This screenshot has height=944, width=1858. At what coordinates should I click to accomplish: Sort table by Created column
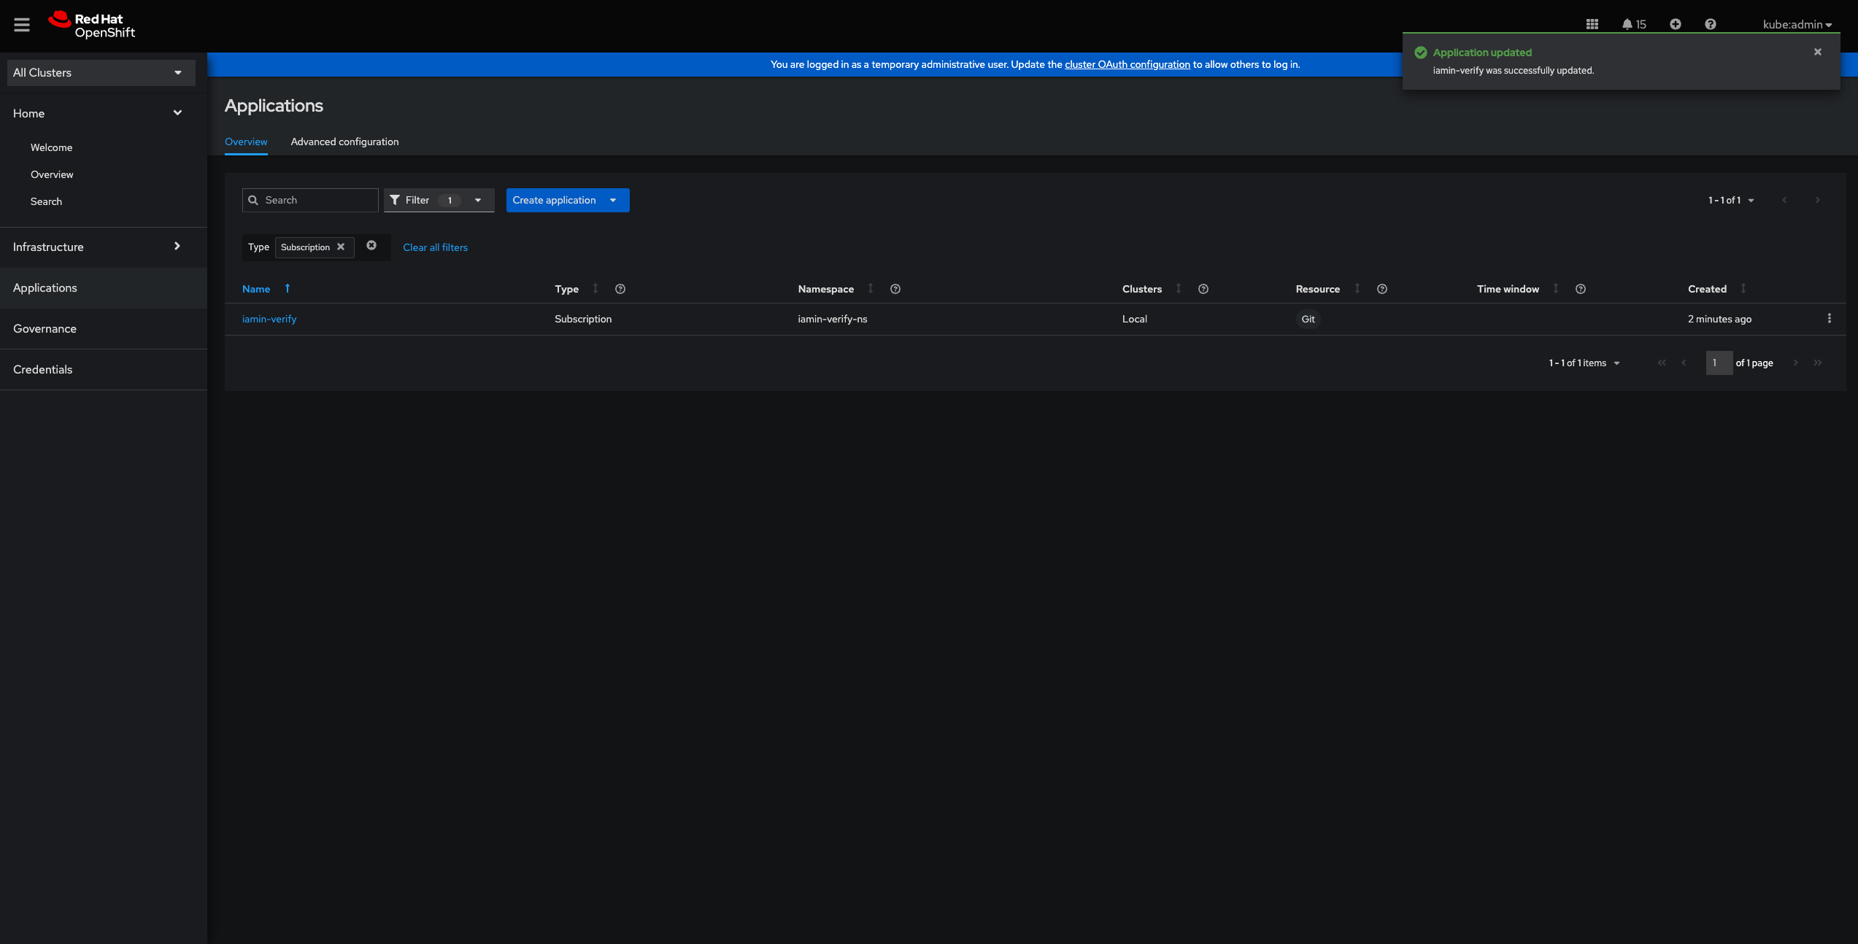tap(1707, 290)
